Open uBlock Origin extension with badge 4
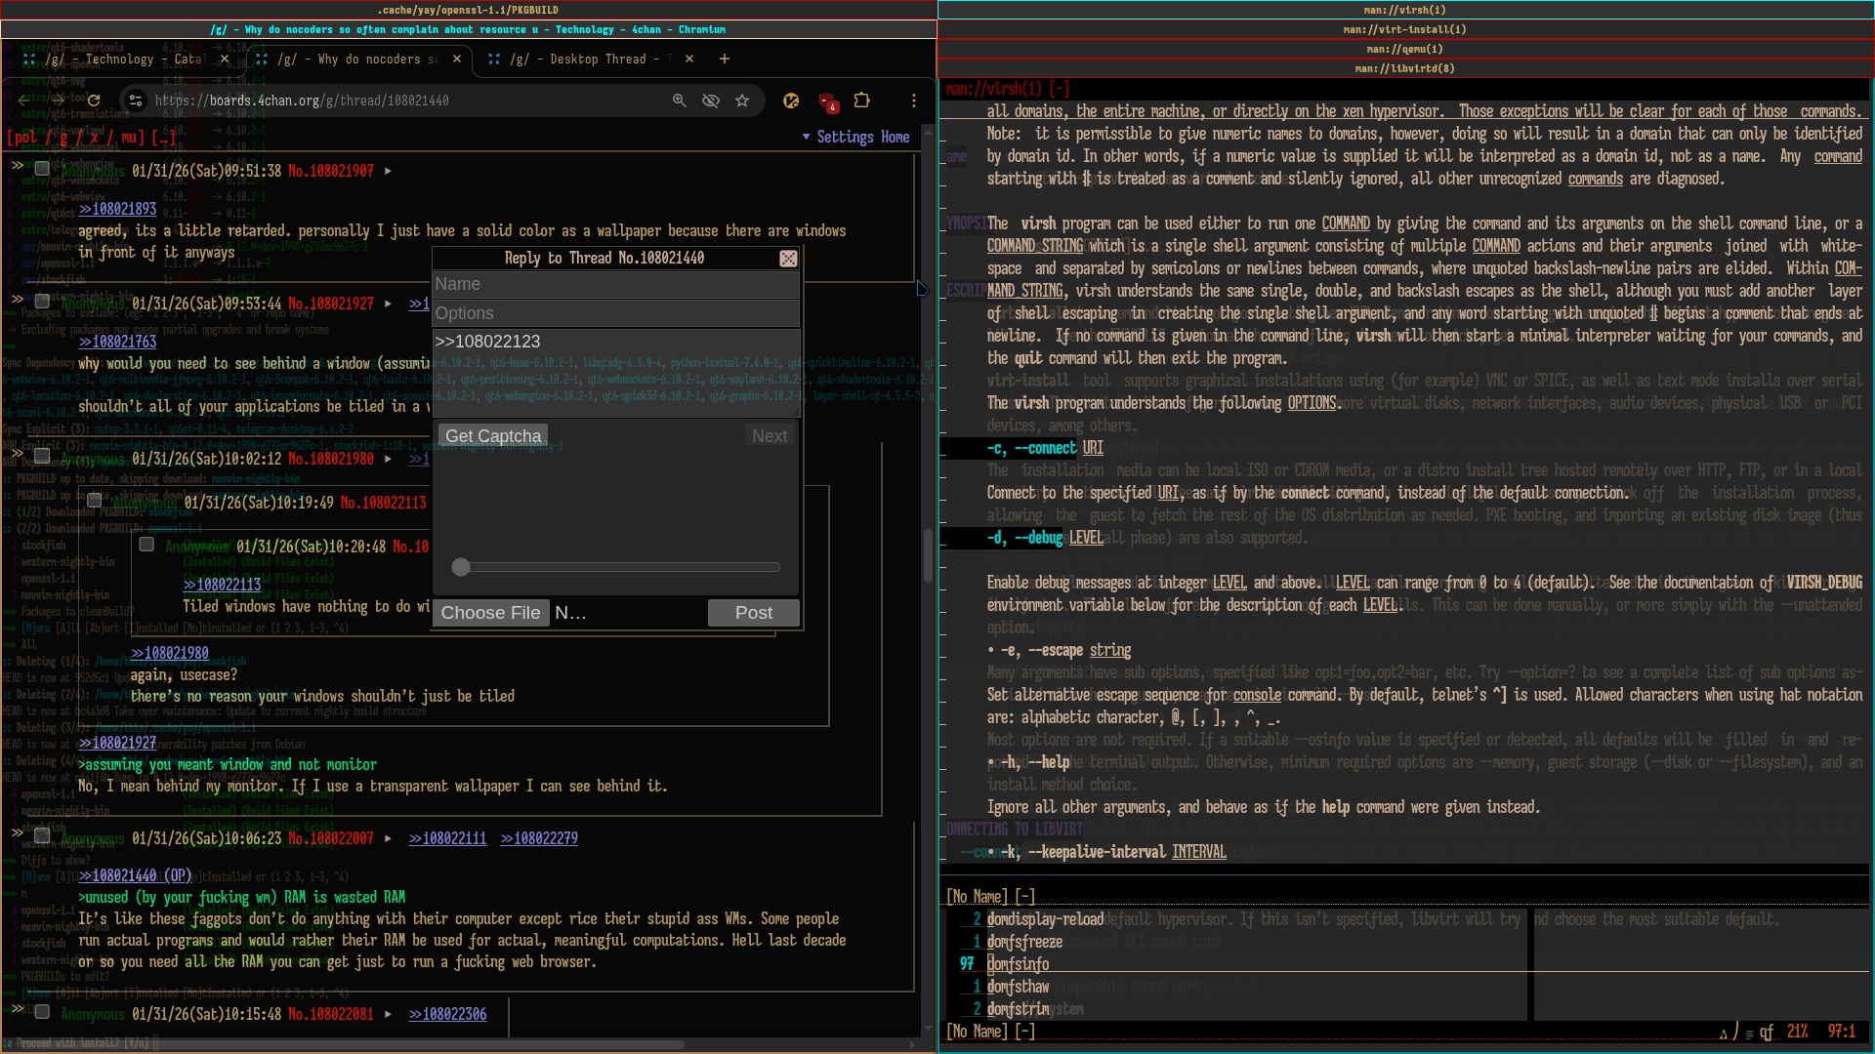The height and width of the screenshot is (1054, 1875). (x=827, y=101)
